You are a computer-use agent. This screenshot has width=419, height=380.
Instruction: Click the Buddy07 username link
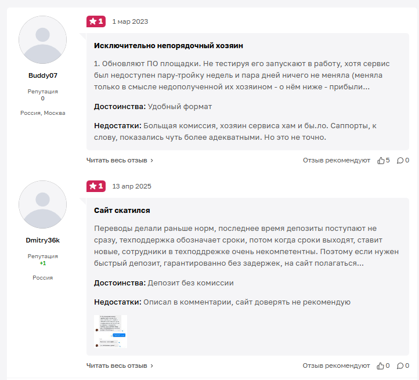43,75
